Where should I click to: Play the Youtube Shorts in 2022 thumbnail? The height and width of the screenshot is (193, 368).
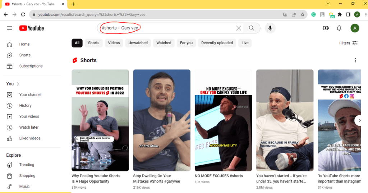click(100, 120)
